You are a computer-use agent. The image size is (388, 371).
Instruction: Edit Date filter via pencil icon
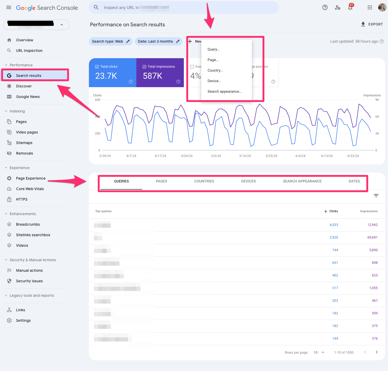tap(178, 41)
